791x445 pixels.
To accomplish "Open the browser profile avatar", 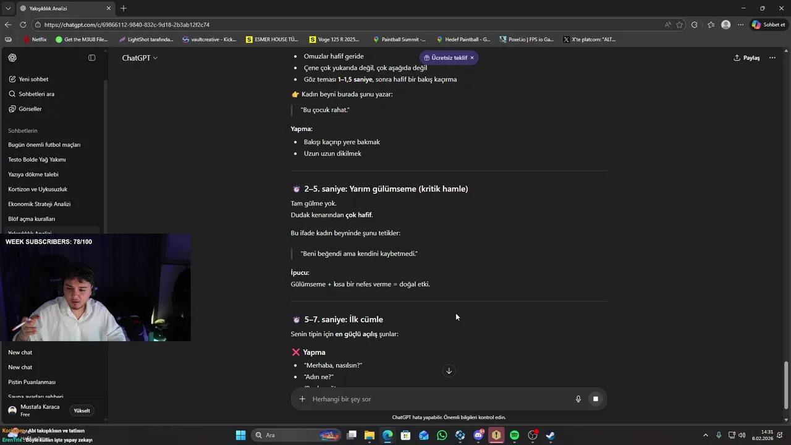I will pyautogui.click(x=726, y=25).
